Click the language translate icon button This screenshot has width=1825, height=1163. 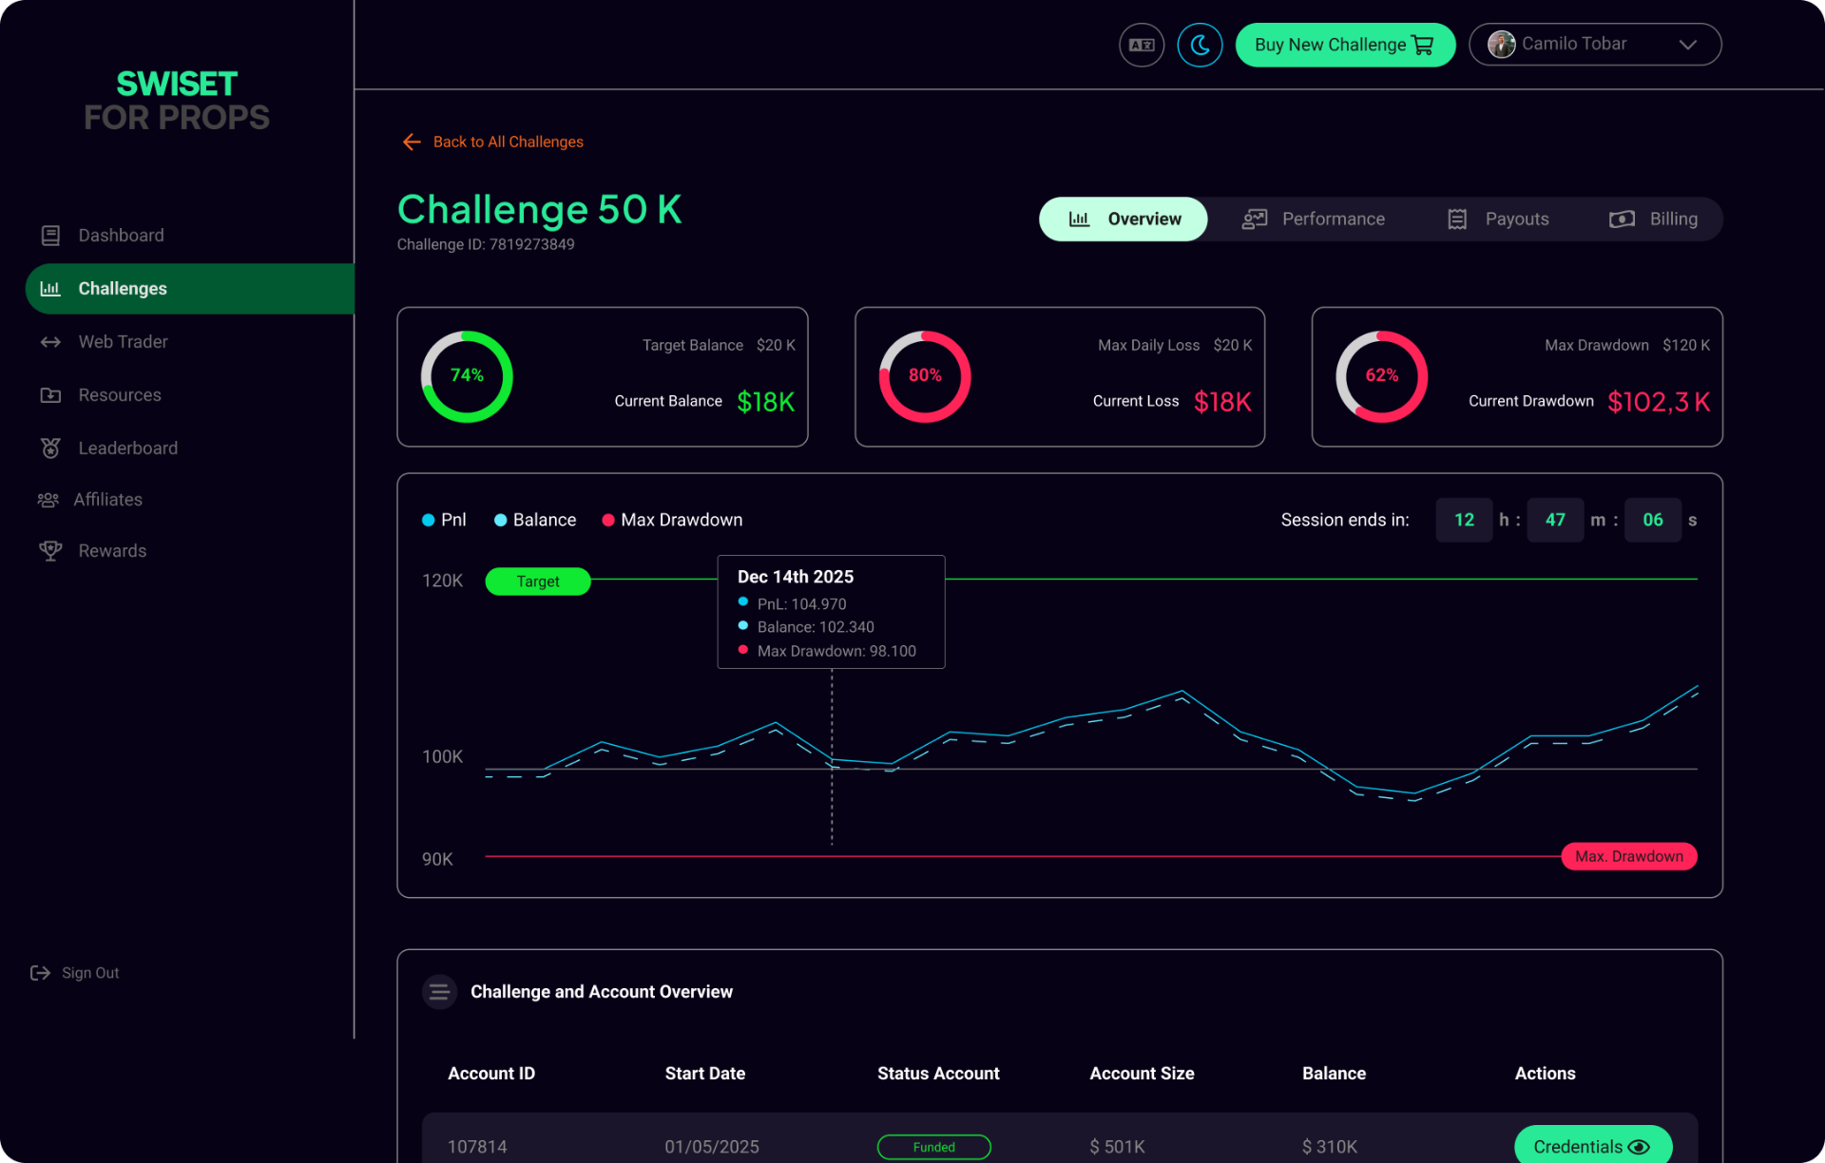(1142, 45)
